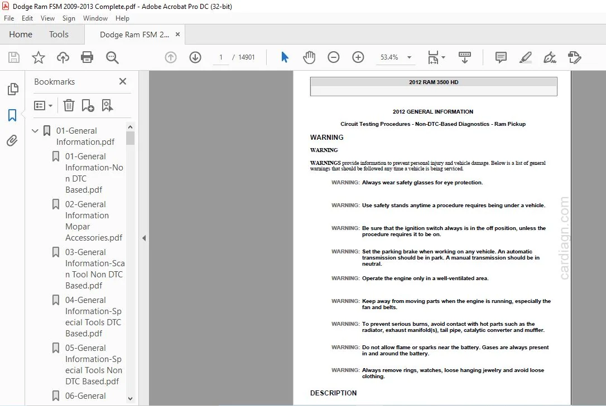
Task: Add bookmark star icon in toolbar
Action: pos(39,57)
